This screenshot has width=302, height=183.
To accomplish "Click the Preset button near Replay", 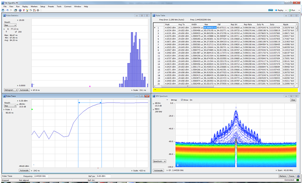I will (x=270, y=10).
